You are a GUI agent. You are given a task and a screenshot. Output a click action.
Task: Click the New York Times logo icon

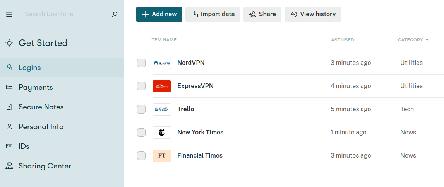click(x=162, y=133)
